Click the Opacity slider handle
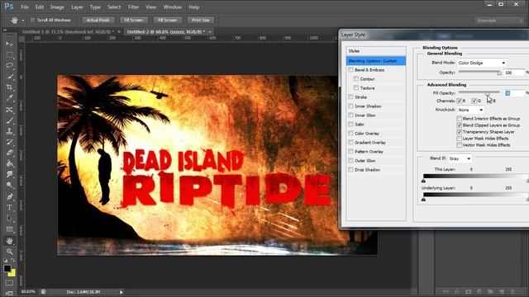Viewport: 529px width, 297px height. click(x=499, y=73)
